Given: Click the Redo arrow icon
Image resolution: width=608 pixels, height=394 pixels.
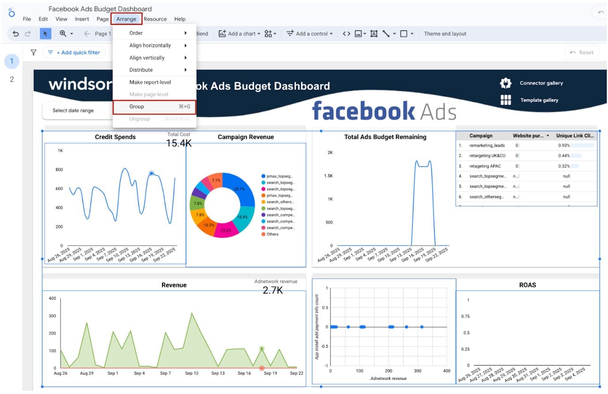Looking at the screenshot, I should tap(28, 33).
